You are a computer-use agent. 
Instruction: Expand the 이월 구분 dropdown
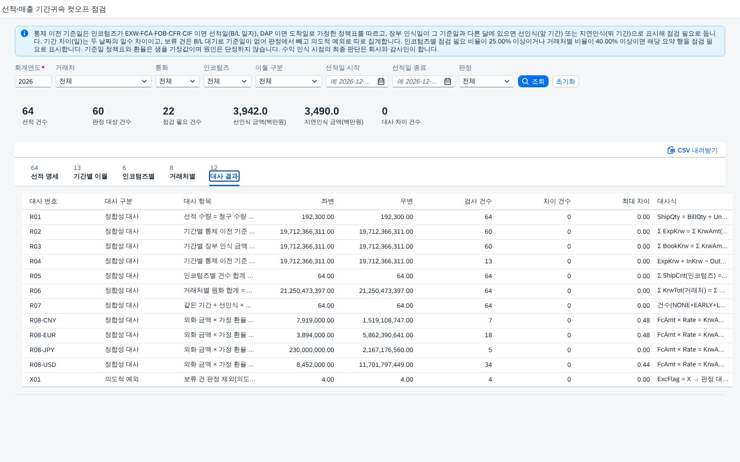tap(314, 81)
